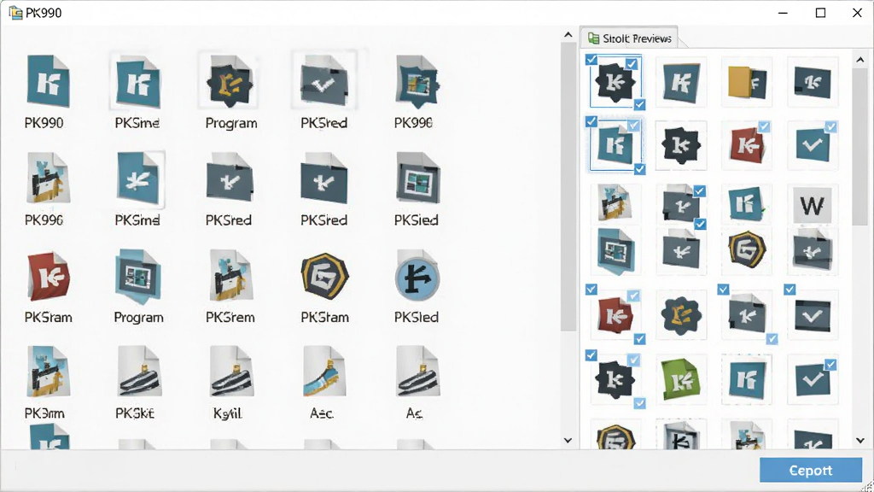This screenshot has width=874, height=492.
Task: Select the PKSred file showing a checkmark
Action: [323, 81]
